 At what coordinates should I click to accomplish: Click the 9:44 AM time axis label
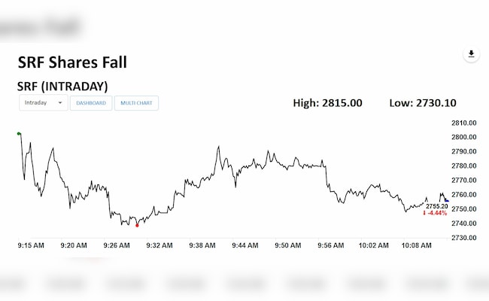click(x=246, y=245)
